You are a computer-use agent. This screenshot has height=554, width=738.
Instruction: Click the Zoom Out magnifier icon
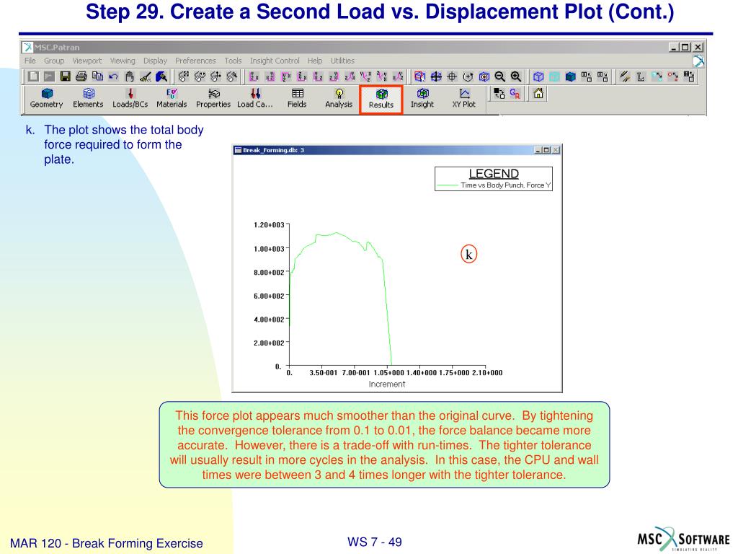(500, 76)
